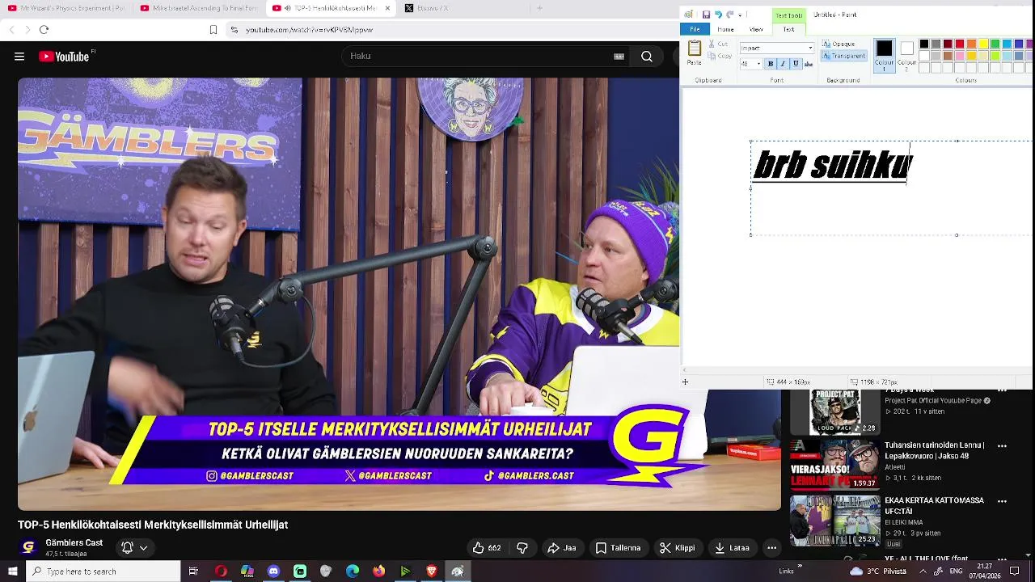
Task: Save the Paint document with the floppy icon
Action: pos(706,15)
